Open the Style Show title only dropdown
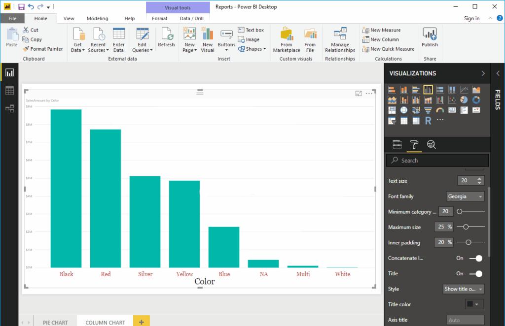 click(464, 289)
